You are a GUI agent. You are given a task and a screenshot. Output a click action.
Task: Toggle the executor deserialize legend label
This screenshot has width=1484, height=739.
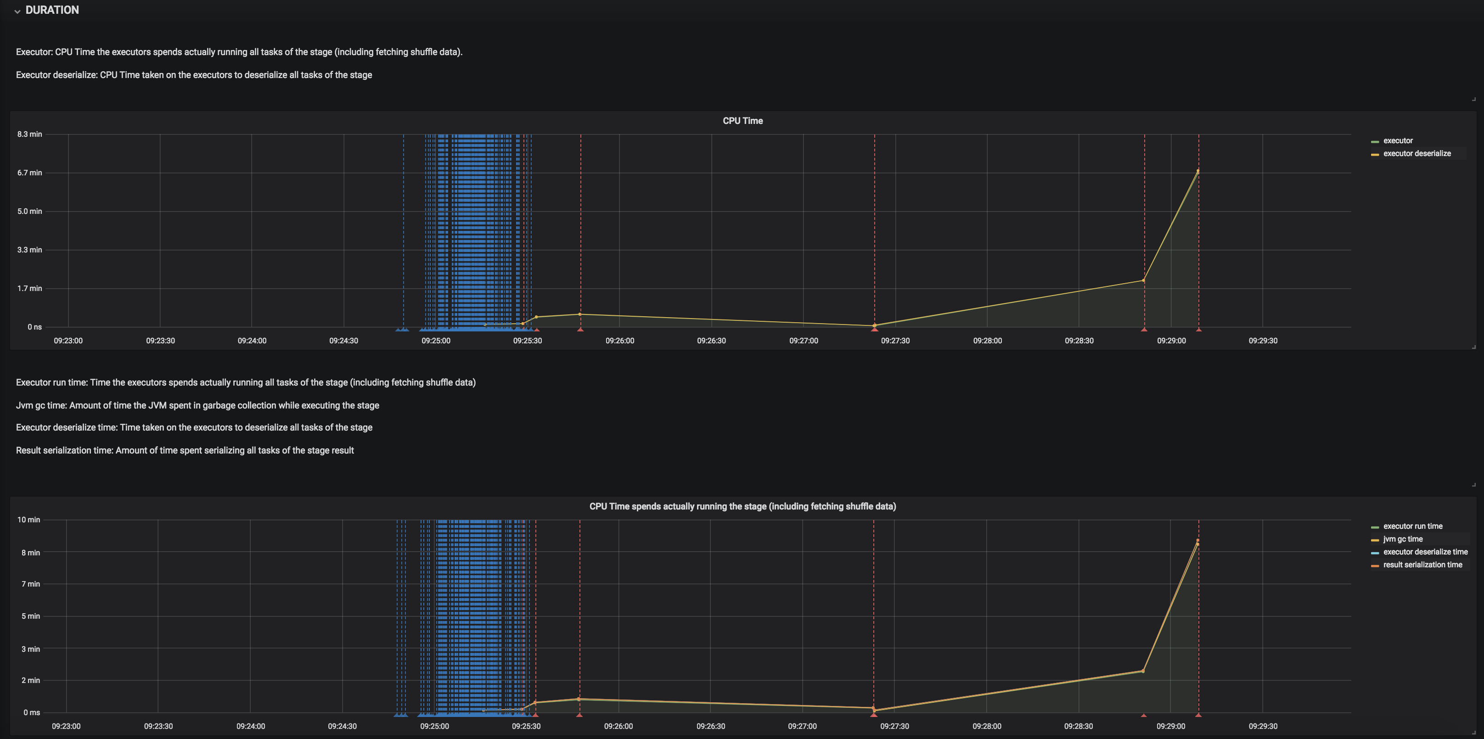pos(1417,153)
